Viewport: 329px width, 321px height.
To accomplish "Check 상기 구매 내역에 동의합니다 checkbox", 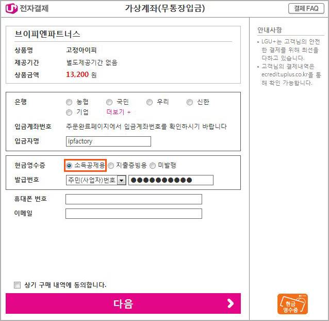I will pyautogui.click(x=17, y=285).
